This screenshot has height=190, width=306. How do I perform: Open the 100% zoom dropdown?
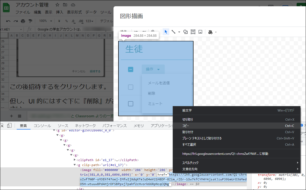pos(45,21)
